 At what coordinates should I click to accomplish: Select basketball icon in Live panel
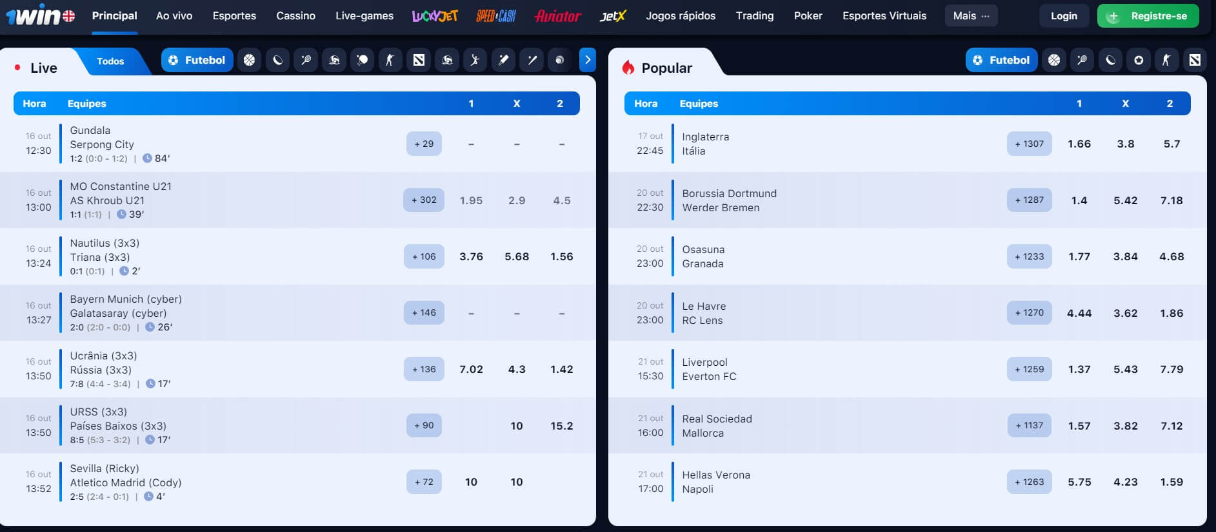tap(249, 60)
